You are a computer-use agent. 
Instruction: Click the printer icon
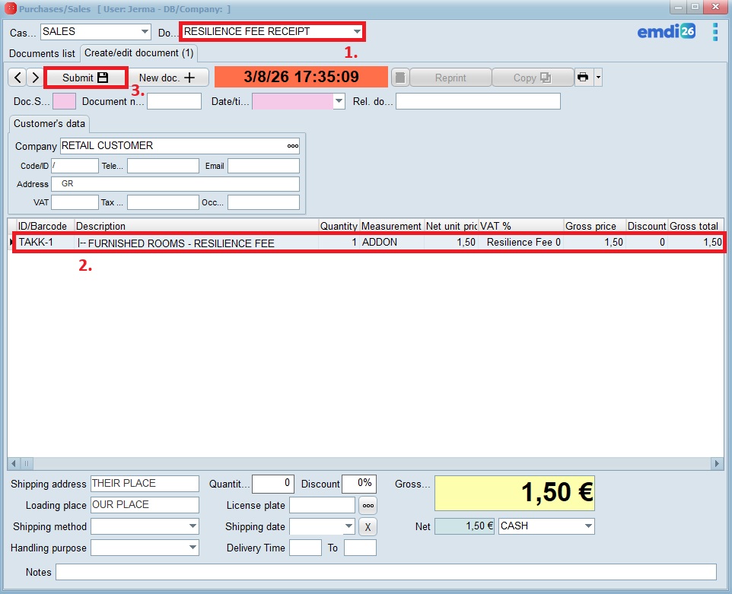click(x=583, y=78)
